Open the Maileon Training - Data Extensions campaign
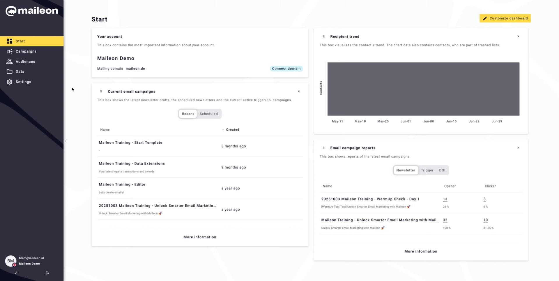 132,164
